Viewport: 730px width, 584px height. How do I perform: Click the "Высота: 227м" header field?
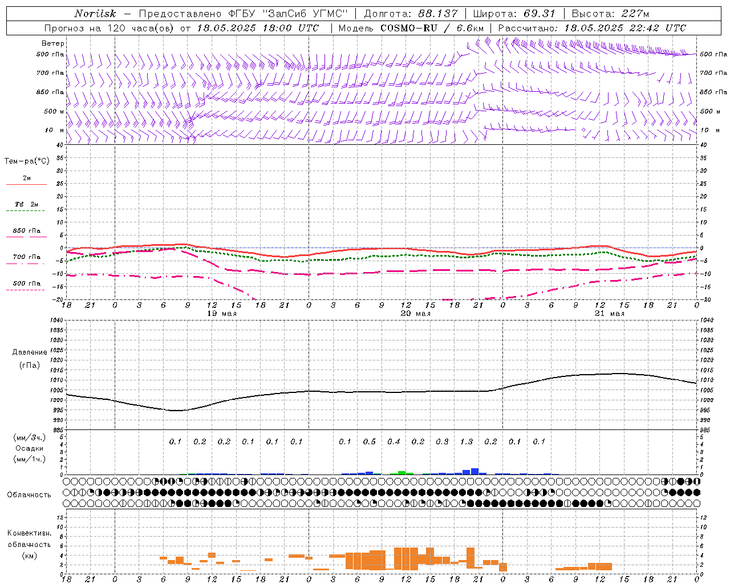click(610, 14)
